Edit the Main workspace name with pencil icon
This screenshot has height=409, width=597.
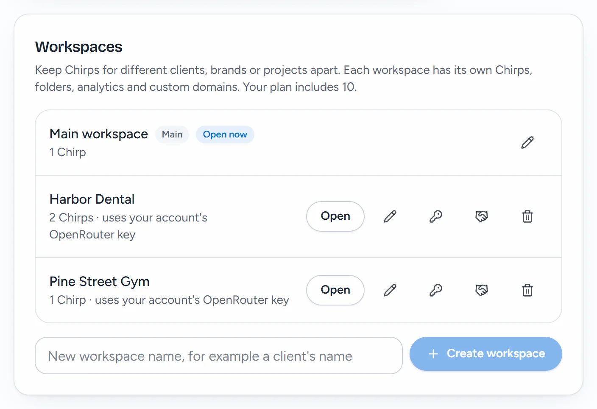527,143
